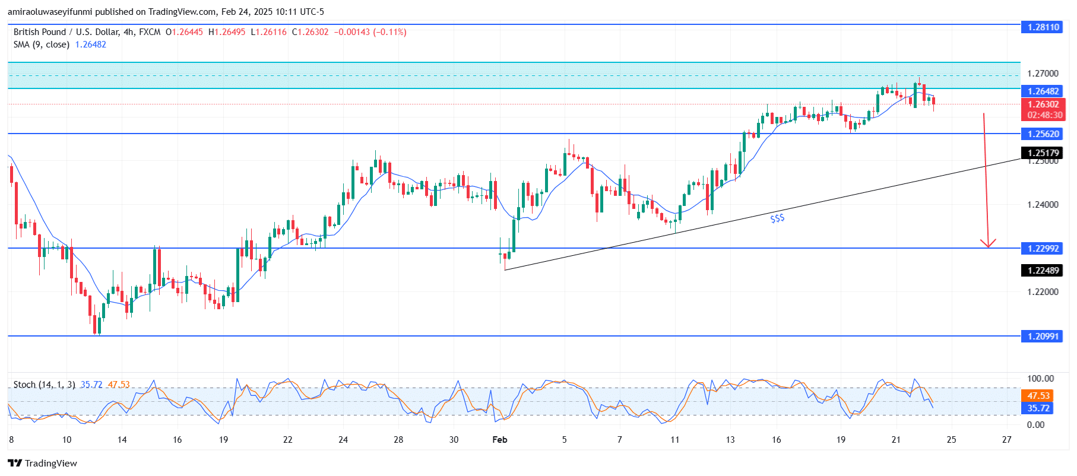Viewport: 1077px width, 476px height.
Task: Click the 1.26482 SMA price label
Action: pos(1043,91)
